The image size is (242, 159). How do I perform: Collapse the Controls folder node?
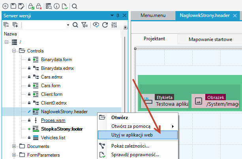click(x=14, y=51)
